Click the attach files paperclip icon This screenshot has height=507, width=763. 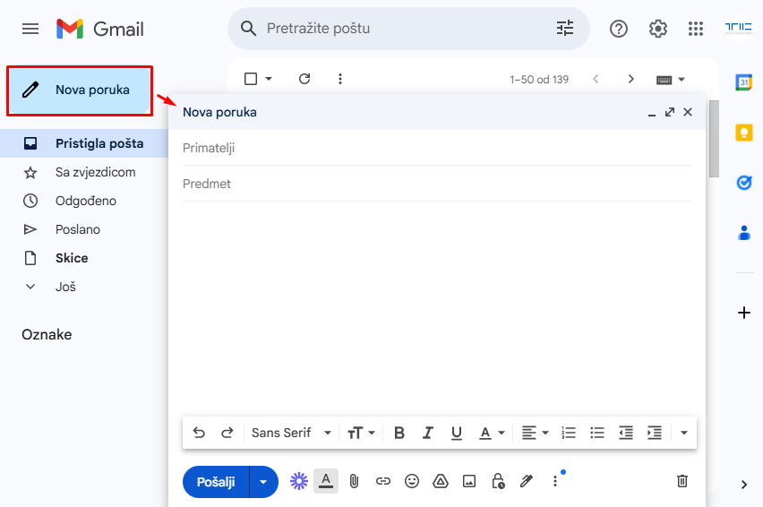[x=354, y=481]
